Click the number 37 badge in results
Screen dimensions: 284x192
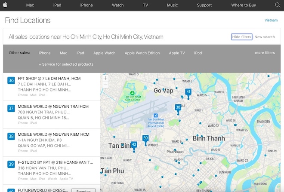[11, 108]
